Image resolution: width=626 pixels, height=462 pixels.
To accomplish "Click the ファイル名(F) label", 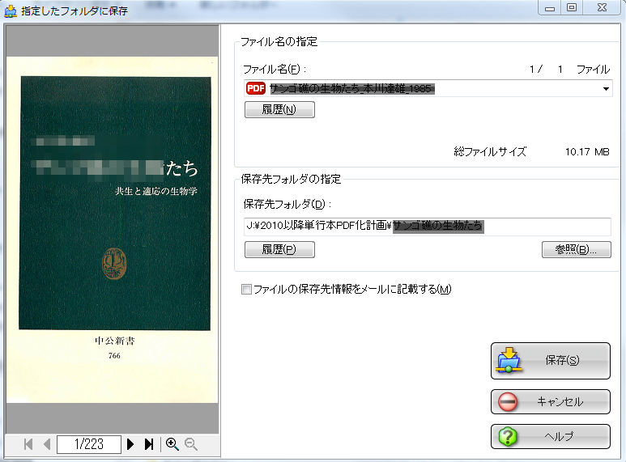I will click(x=275, y=70).
